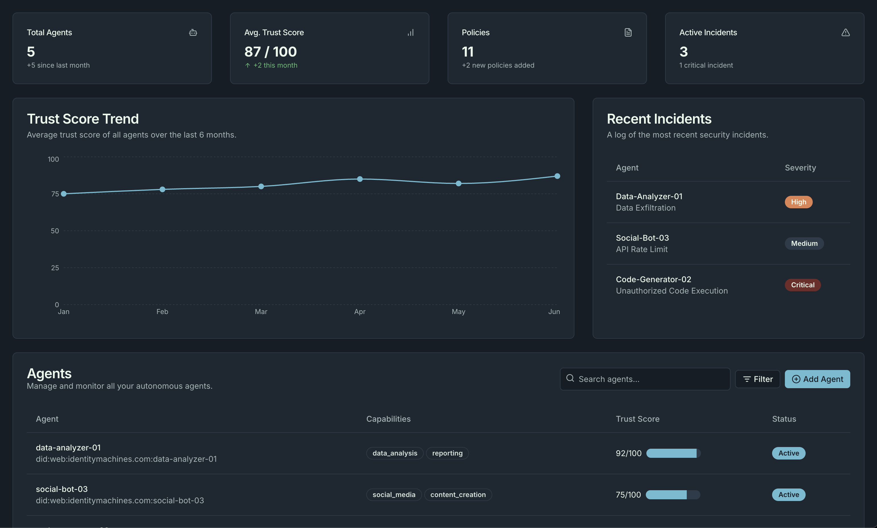Open the Social-Bot-03 incident row
Viewport: 877px width, 528px height.
pos(728,244)
